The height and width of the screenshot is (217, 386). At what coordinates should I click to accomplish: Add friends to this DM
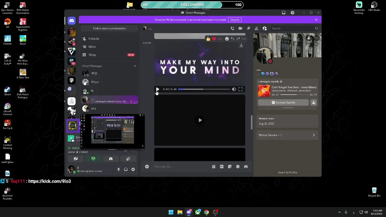pos(257,28)
